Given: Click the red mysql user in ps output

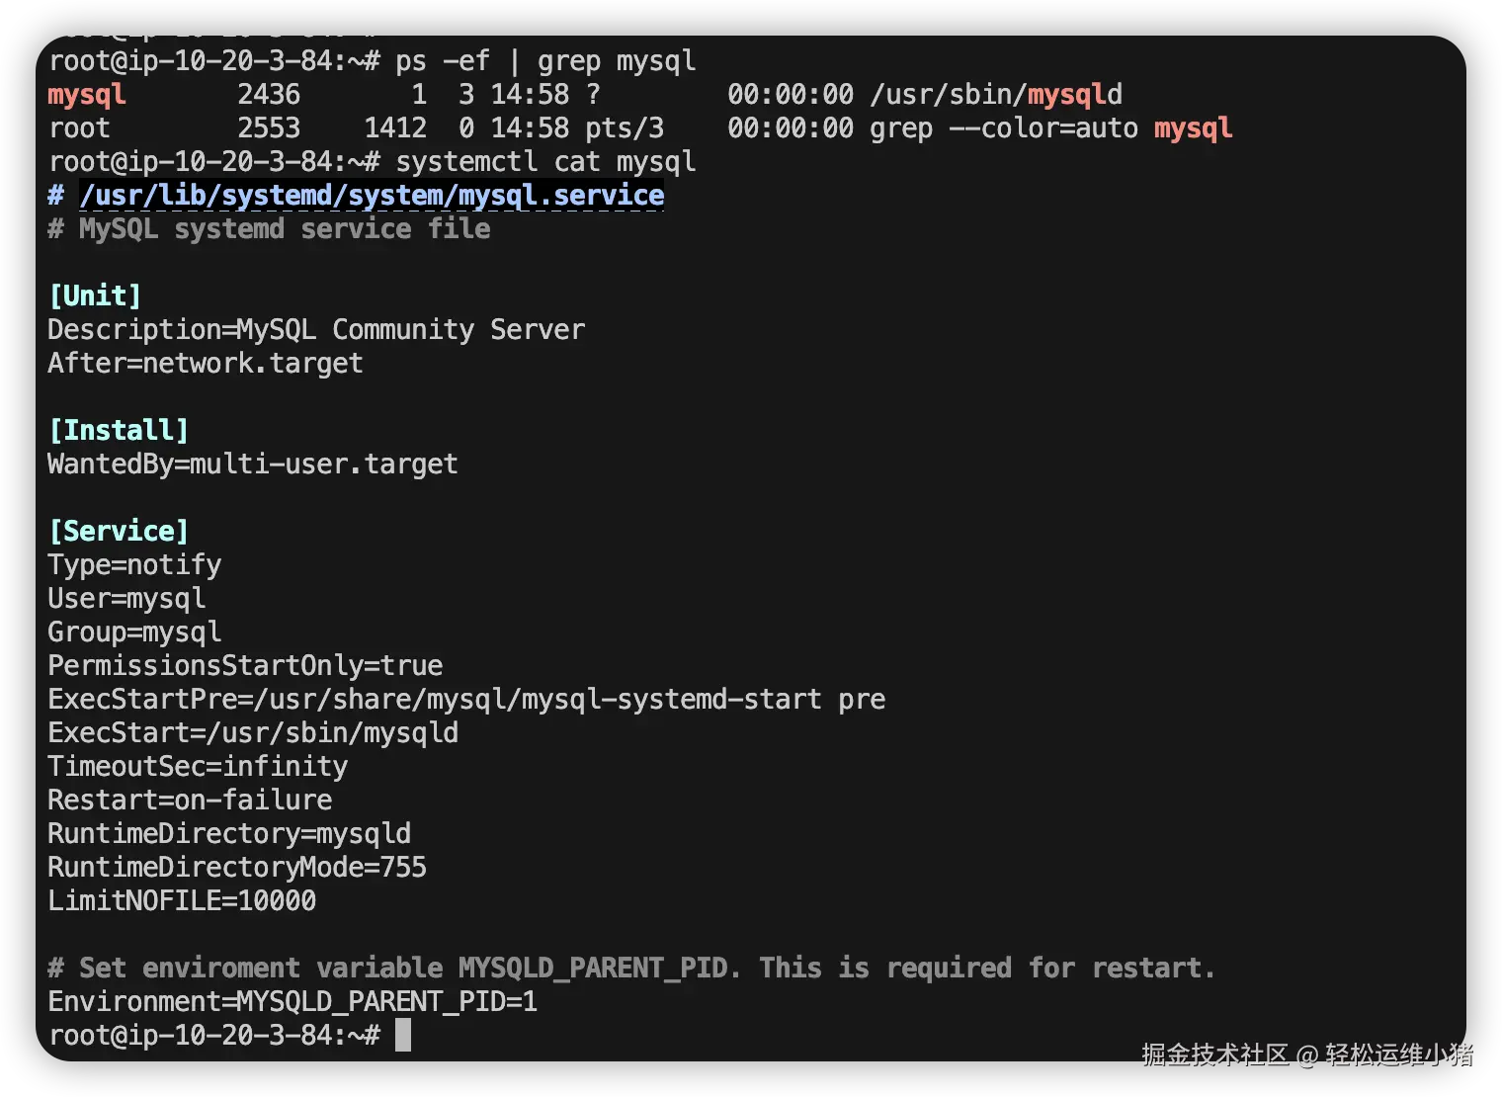Looking at the screenshot, I should [87, 95].
